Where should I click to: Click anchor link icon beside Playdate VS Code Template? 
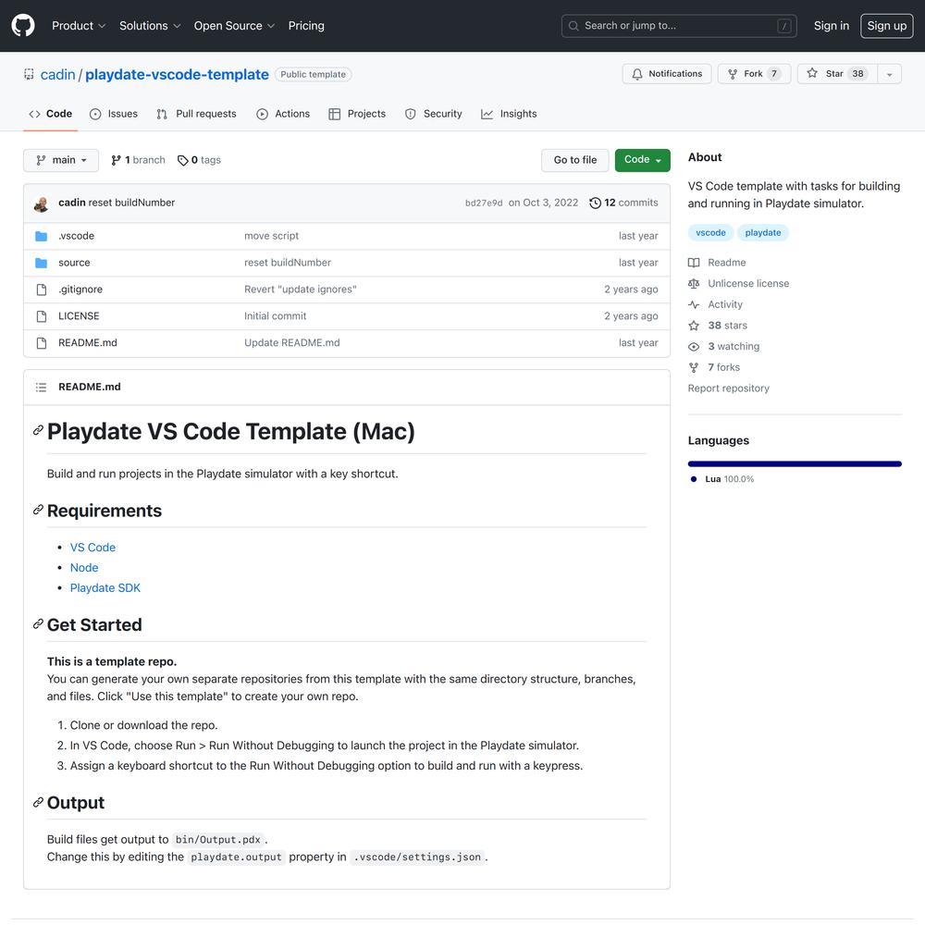(x=38, y=431)
